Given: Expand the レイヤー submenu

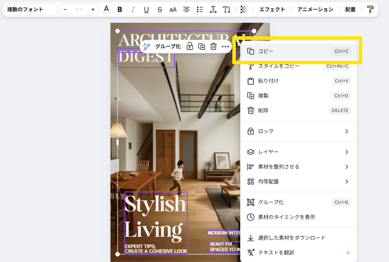Looking at the screenshot, I should click(x=298, y=152).
